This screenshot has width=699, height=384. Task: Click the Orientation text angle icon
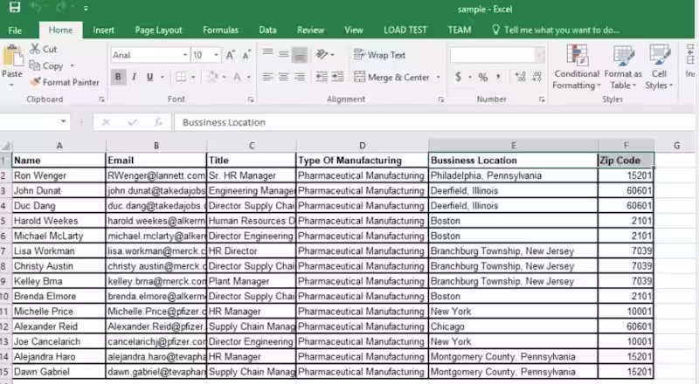322,54
